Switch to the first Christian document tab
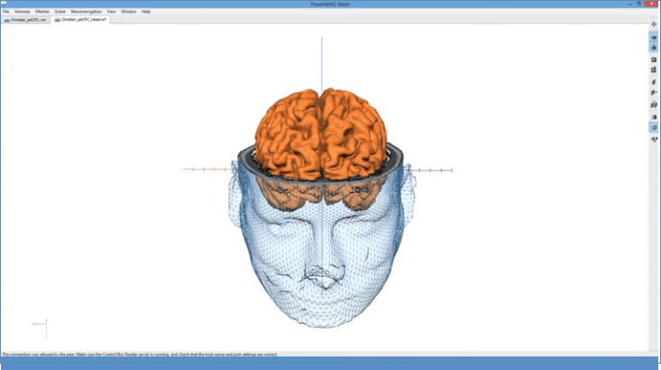The width and height of the screenshot is (661, 370). [x=26, y=19]
